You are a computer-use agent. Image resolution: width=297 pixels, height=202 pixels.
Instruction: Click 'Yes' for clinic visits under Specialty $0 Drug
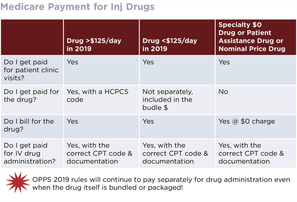(224, 62)
